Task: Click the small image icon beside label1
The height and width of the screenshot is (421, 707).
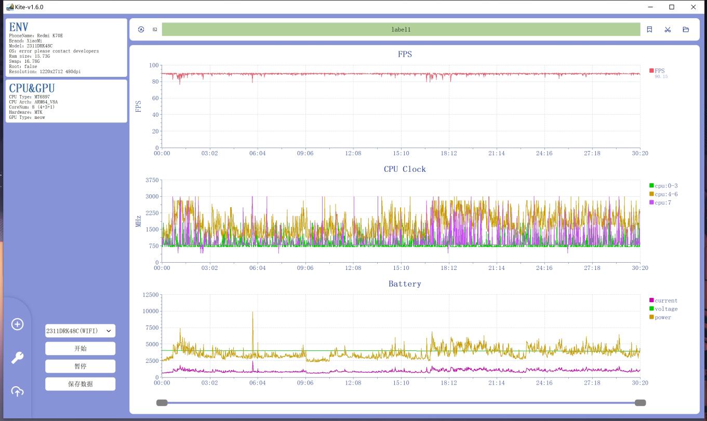Action: (155, 30)
